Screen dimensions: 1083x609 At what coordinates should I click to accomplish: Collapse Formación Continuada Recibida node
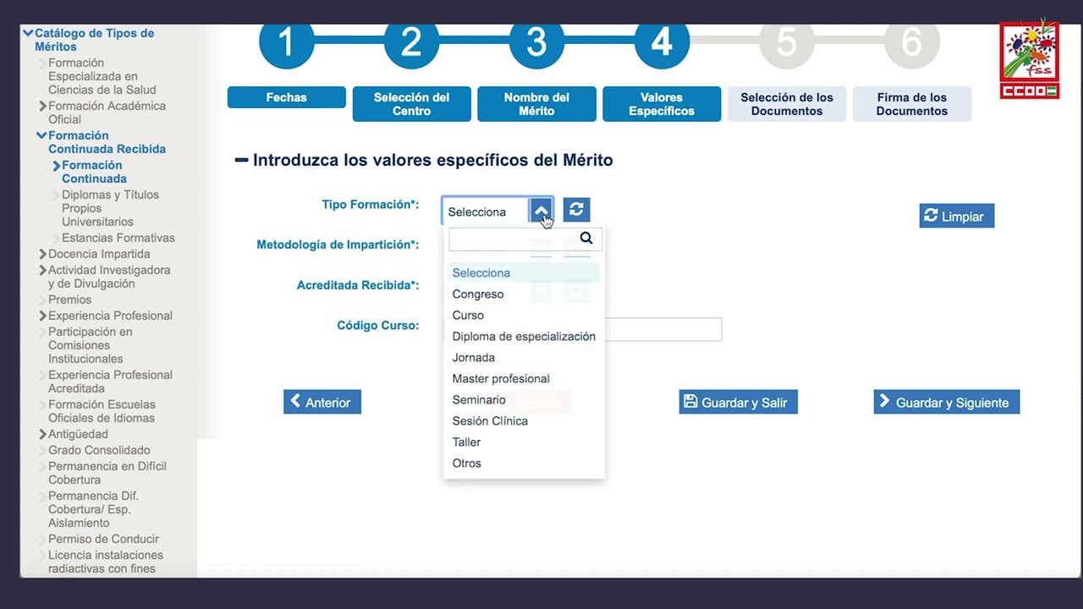tap(41, 135)
